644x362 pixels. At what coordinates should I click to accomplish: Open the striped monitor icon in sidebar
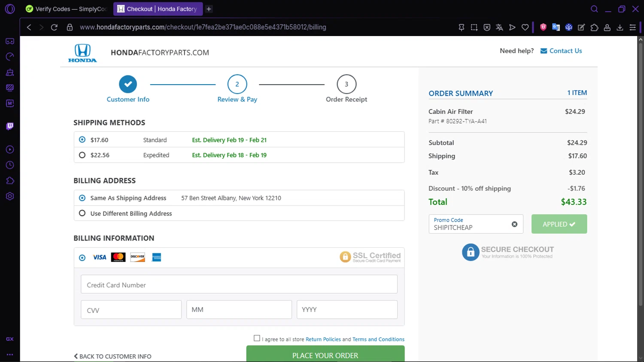(x=10, y=88)
